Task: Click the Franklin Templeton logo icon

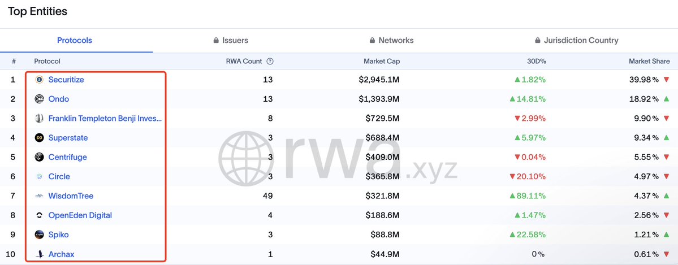Action: pos(40,119)
